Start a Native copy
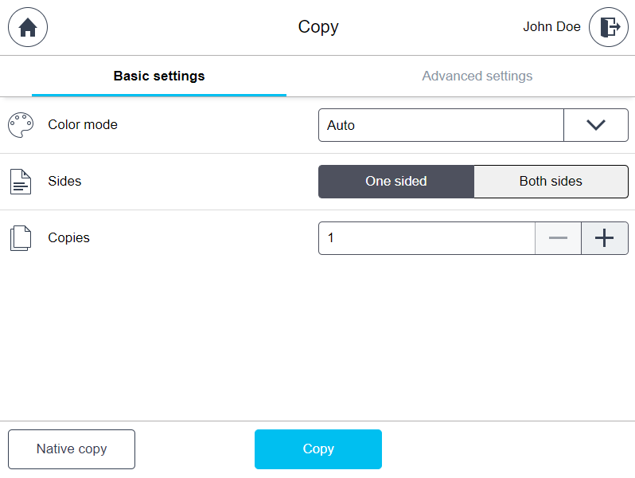This screenshot has height=478, width=635. click(x=72, y=449)
